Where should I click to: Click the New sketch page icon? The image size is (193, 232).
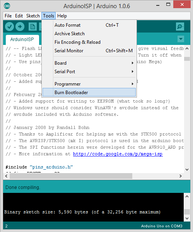click(x=32, y=27)
